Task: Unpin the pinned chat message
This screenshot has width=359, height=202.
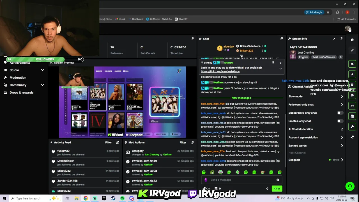Action: coord(273,63)
